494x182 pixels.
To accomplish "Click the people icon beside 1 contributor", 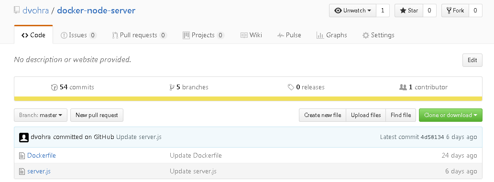I will click(x=403, y=87).
